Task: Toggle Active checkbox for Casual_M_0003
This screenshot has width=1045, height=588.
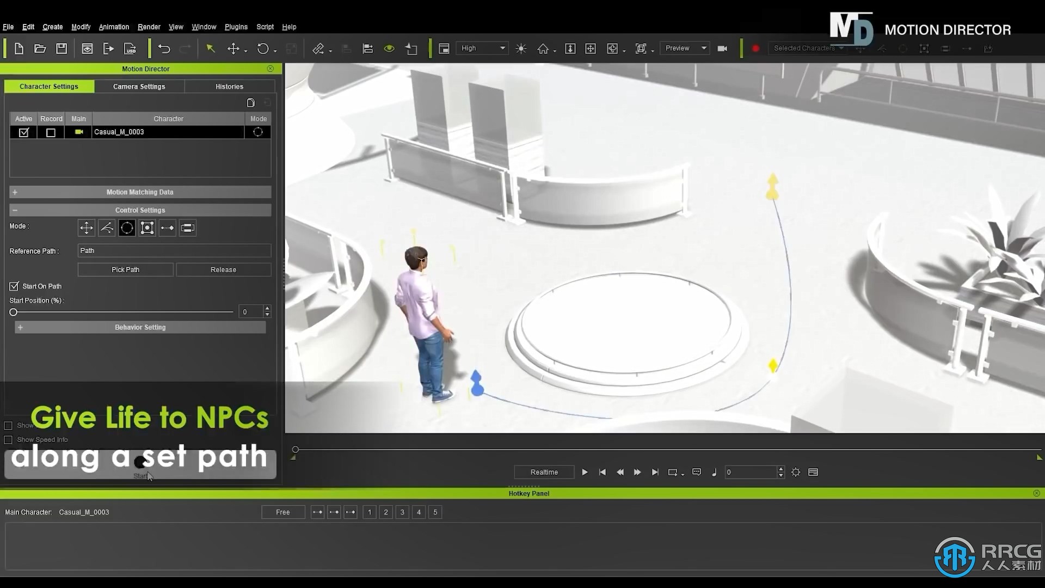Action: 23,132
